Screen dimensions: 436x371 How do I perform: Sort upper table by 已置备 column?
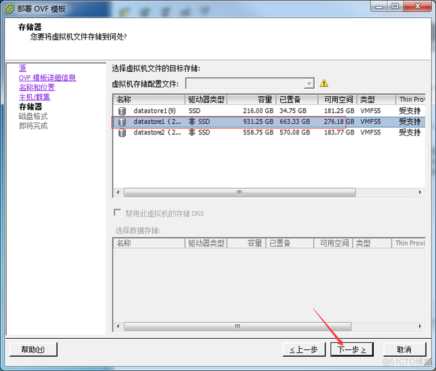pos(297,99)
